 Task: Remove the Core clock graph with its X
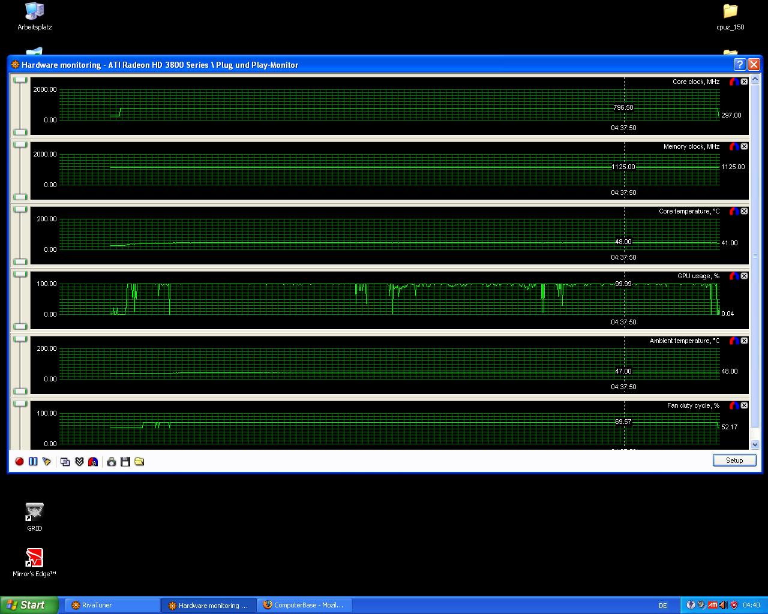[x=744, y=82]
